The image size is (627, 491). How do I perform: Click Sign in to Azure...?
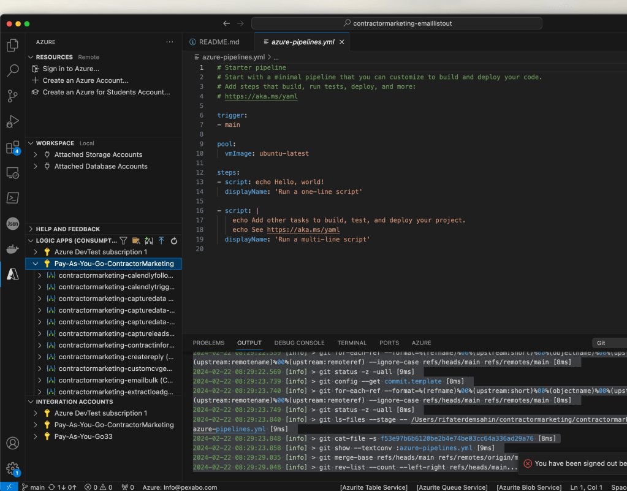point(70,69)
